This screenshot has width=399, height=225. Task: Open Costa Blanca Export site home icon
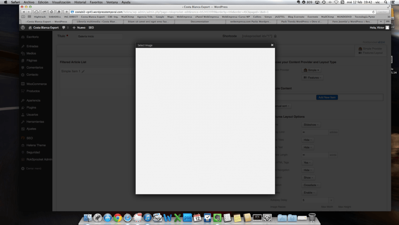pyautogui.click(x=30, y=28)
